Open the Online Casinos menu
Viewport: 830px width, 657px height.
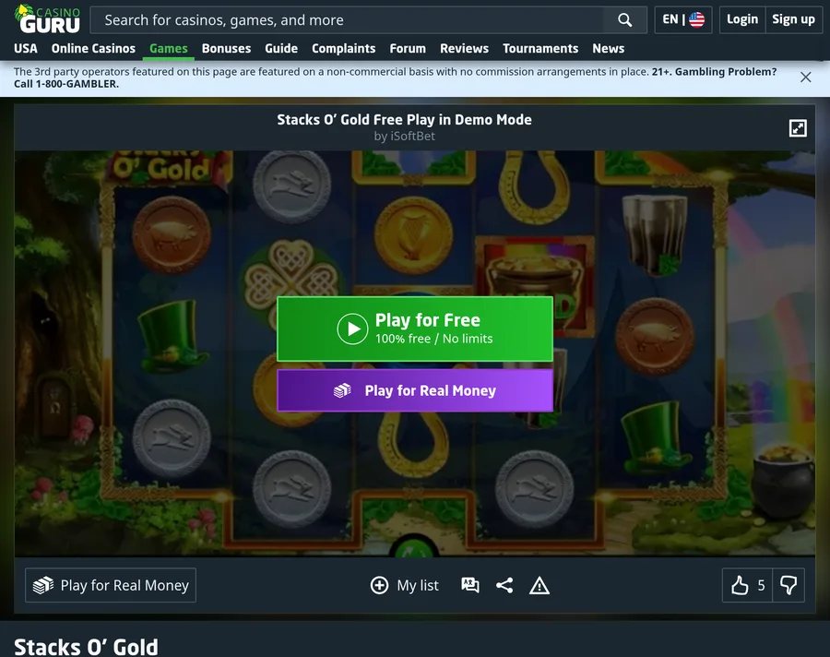pyautogui.click(x=93, y=49)
